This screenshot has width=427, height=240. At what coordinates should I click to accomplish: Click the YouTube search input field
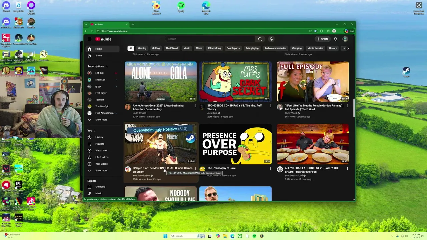pos(210,39)
